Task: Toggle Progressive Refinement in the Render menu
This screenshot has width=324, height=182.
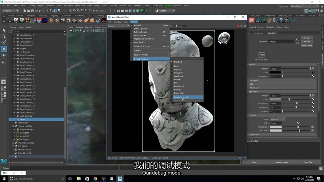Action: pyautogui.click(x=150, y=39)
